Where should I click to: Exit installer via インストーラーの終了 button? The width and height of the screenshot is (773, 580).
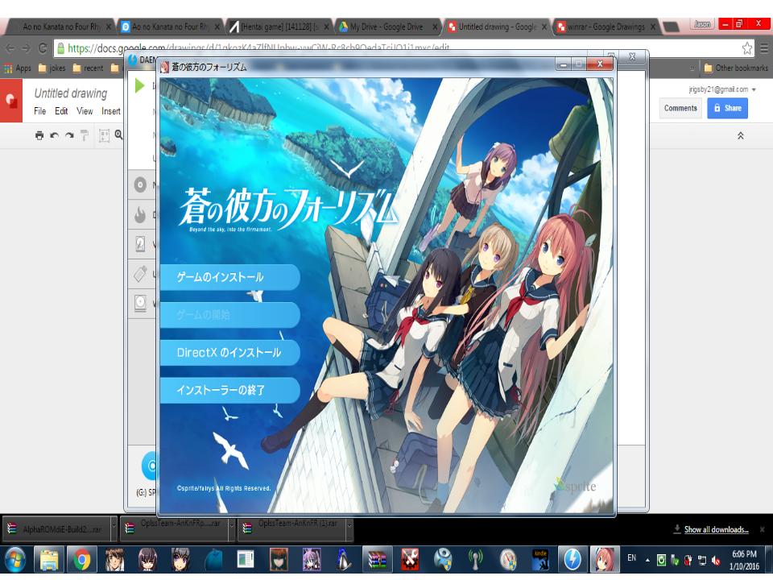click(229, 391)
